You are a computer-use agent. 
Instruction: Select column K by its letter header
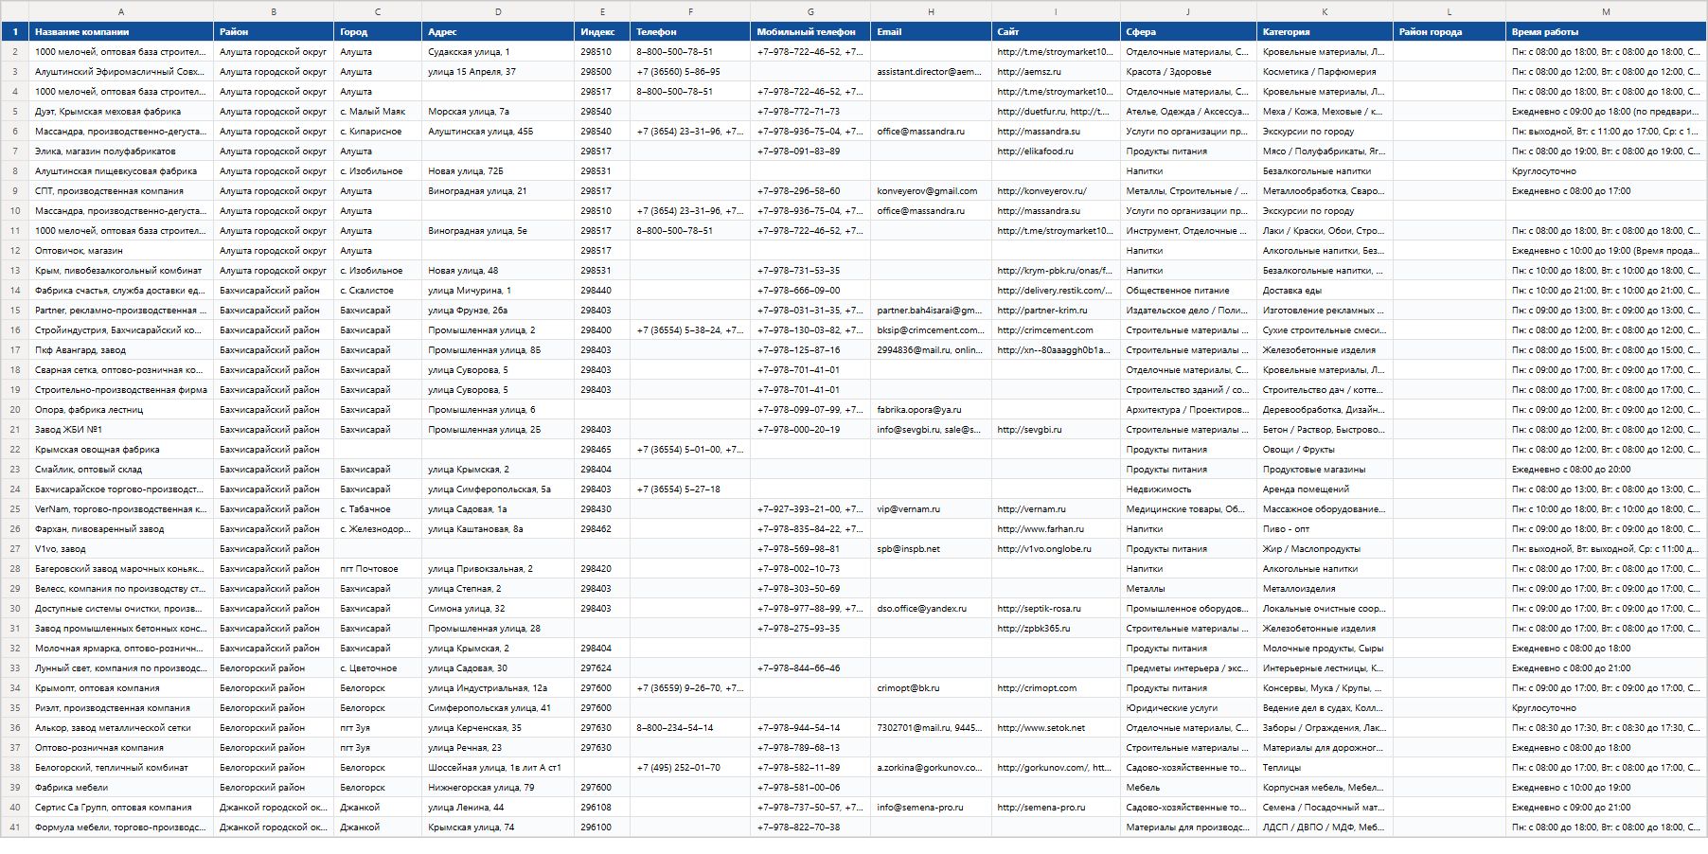pyautogui.click(x=1325, y=11)
